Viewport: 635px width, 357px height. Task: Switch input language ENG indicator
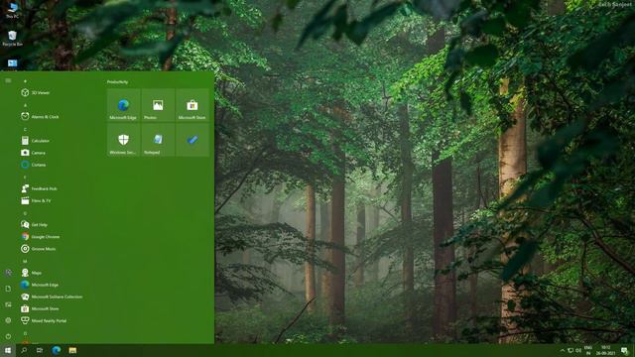coord(588,350)
